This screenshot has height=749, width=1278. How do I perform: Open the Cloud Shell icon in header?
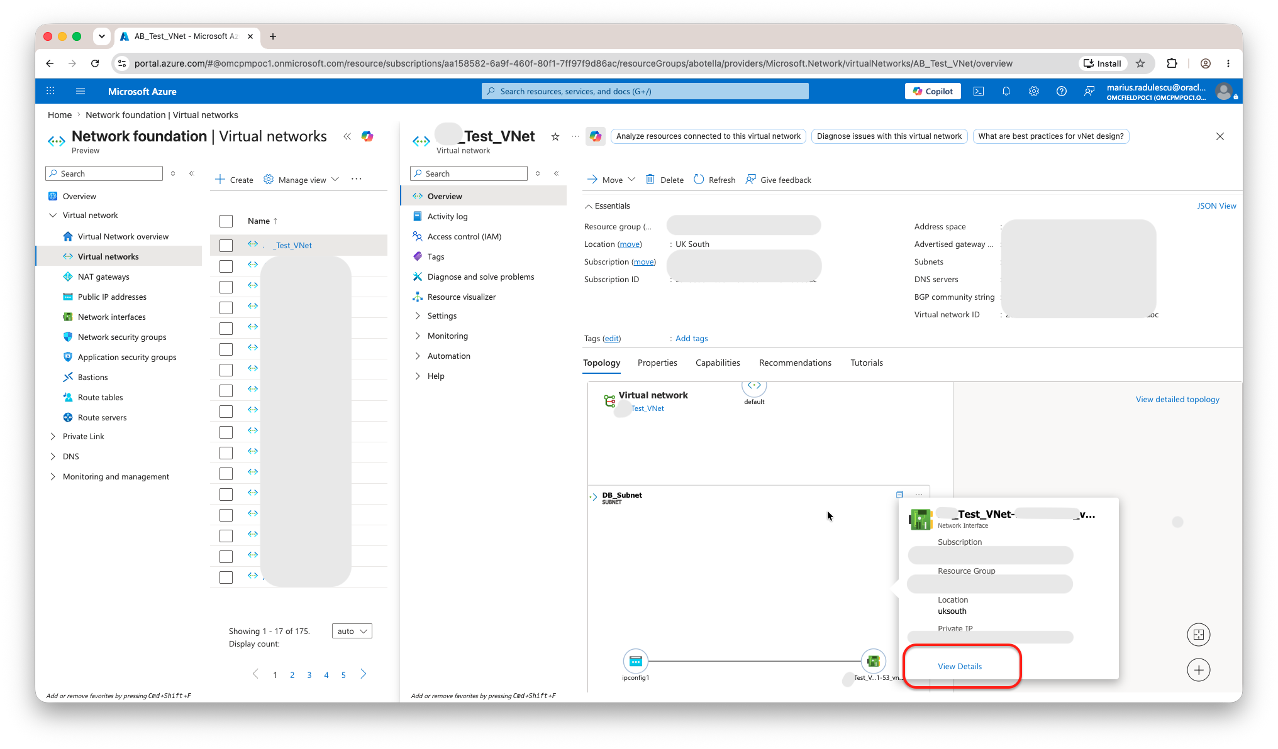point(979,91)
